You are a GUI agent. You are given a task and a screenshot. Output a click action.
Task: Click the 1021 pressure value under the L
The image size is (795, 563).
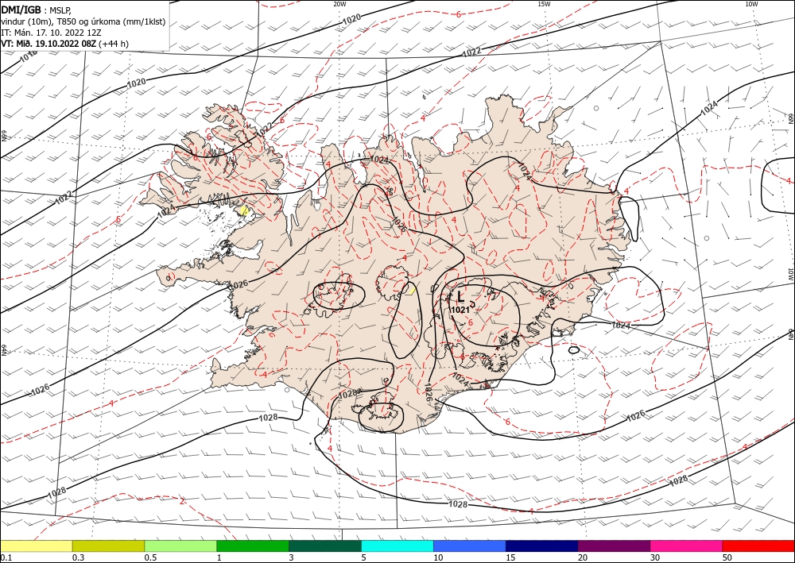point(460,310)
